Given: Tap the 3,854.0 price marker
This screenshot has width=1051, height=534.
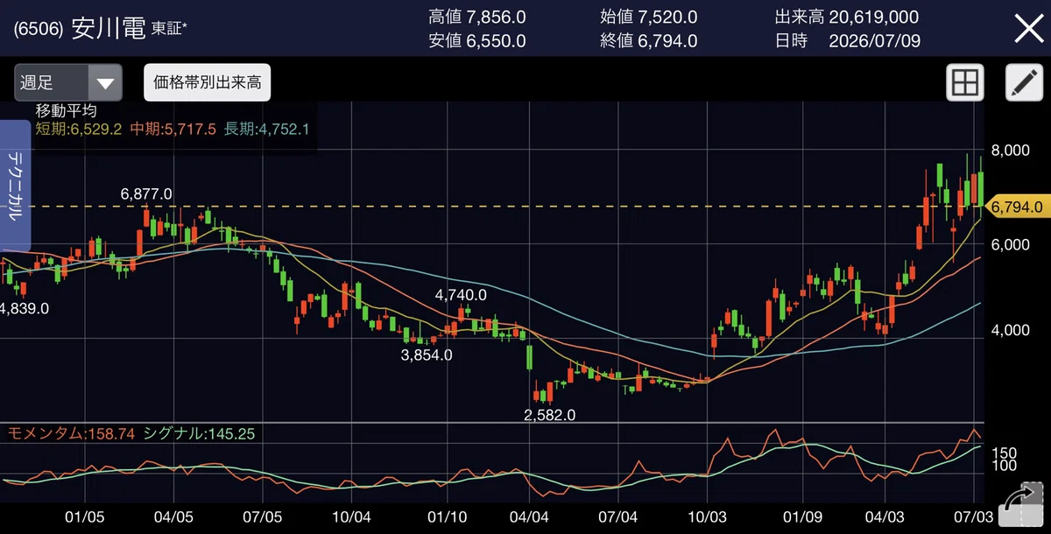Looking at the screenshot, I should coord(427,355).
